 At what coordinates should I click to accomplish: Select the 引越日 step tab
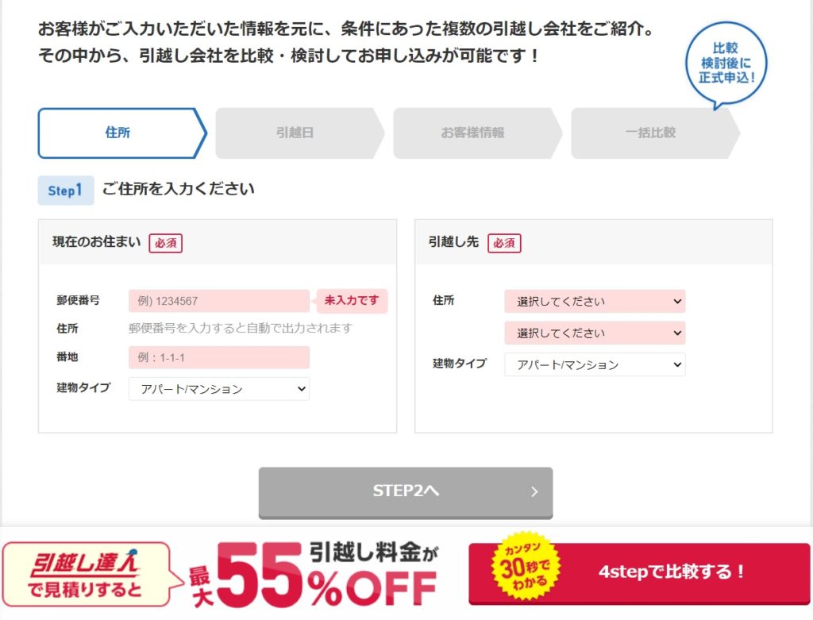coord(299,133)
